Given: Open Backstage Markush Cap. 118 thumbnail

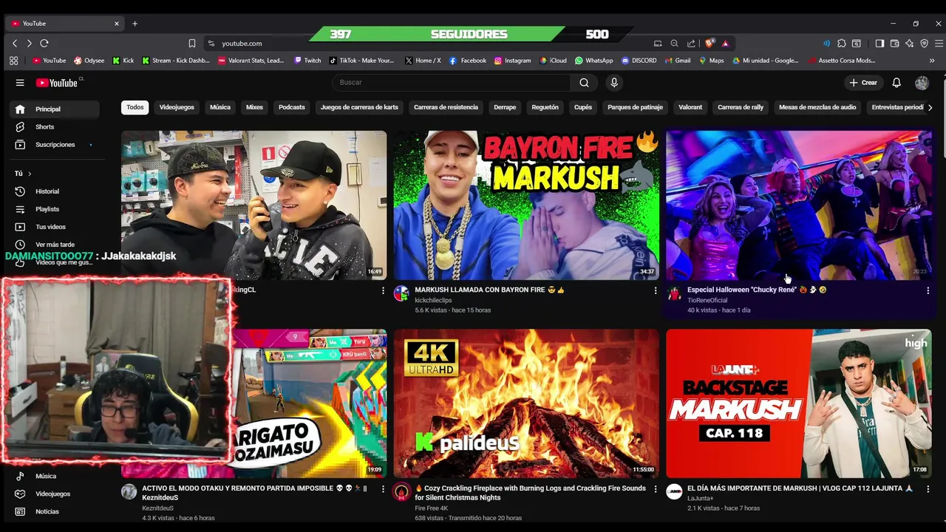Looking at the screenshot, I should [x=798, y=403].
